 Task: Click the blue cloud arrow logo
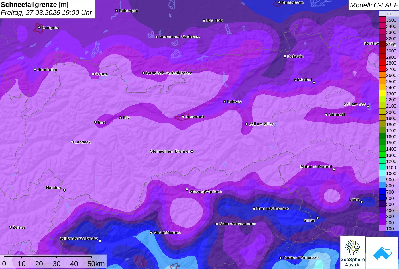[382, 252]
